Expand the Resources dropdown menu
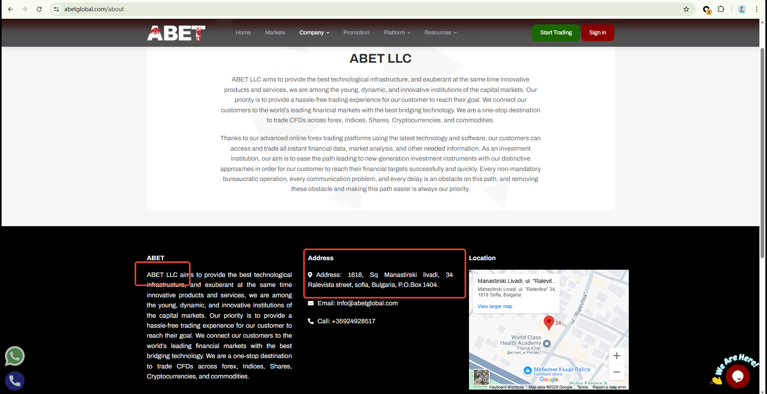 [441, 33]
